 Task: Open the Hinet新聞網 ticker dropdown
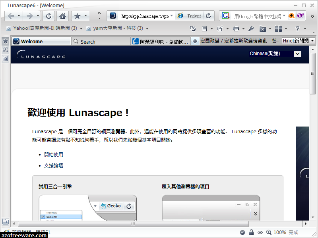[312, 41]
